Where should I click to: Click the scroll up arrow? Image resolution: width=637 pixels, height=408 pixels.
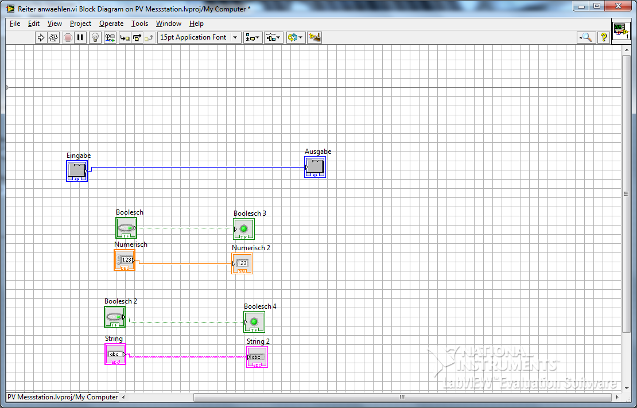click(626, 49)
